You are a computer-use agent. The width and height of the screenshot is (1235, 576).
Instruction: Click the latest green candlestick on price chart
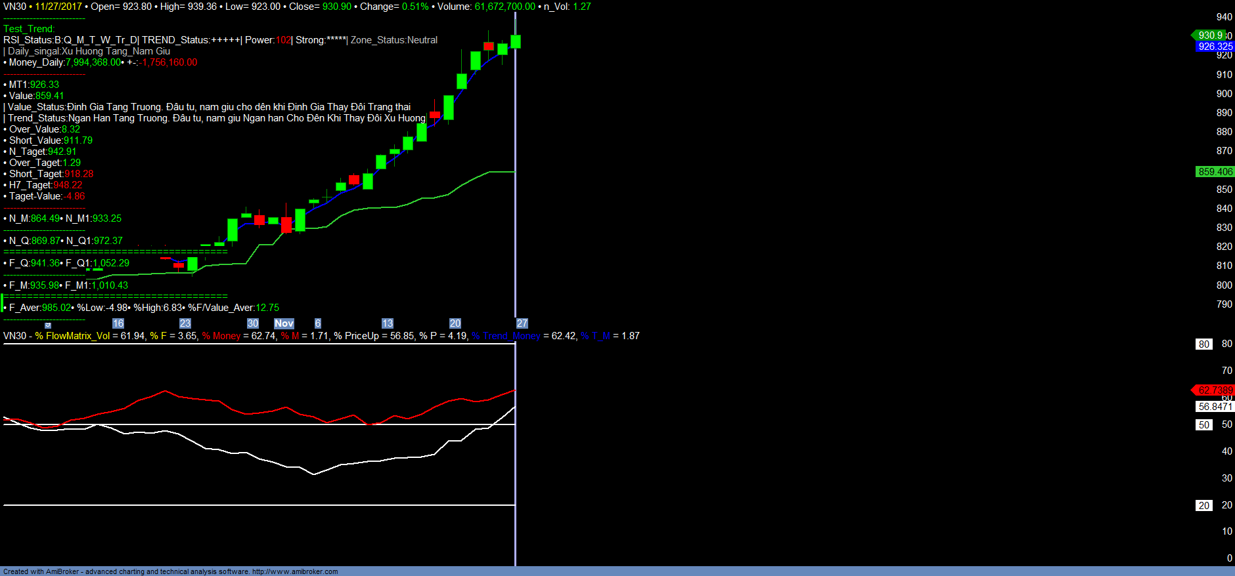pos(516,41)
